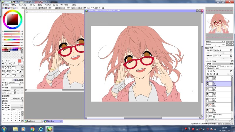Select the rotate canvas tool

(9, 64)
